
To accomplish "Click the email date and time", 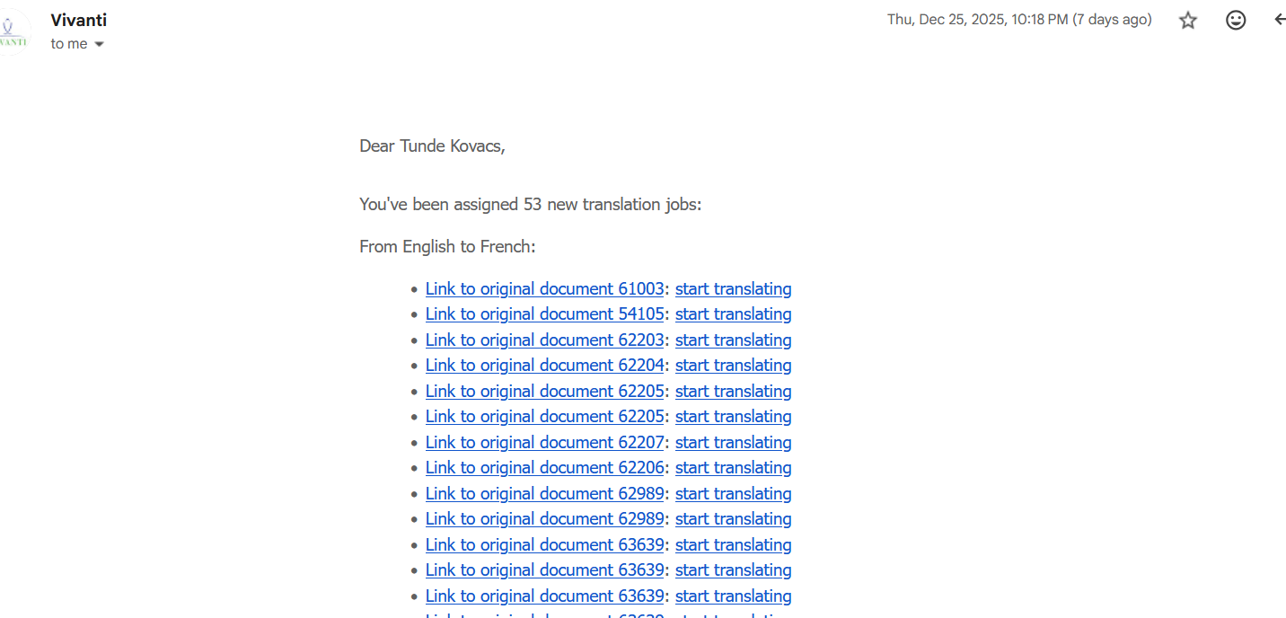I will (1018, 20).
